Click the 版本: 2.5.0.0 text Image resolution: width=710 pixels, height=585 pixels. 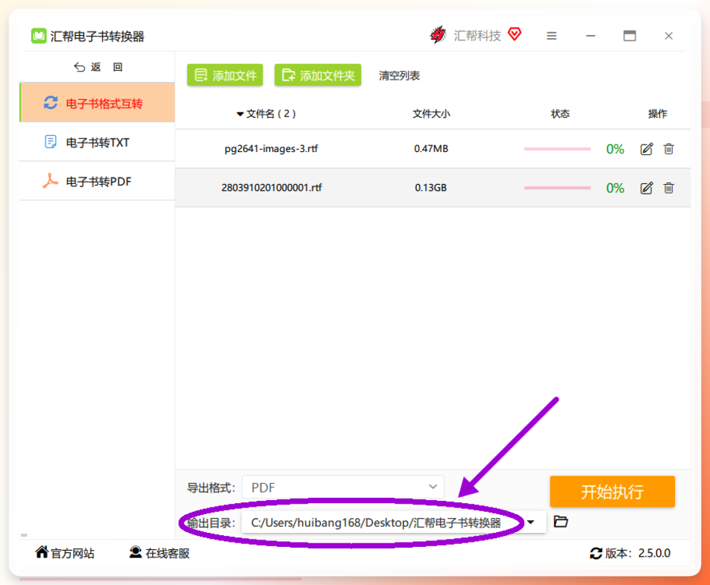tap(638, 554)
